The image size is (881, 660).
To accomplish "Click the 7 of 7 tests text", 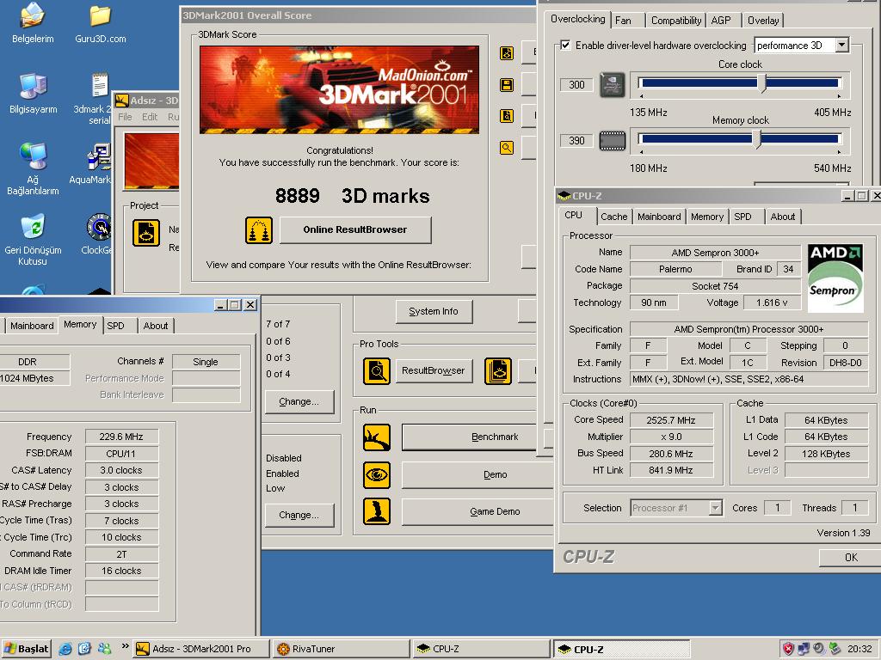I will (278, 324).
